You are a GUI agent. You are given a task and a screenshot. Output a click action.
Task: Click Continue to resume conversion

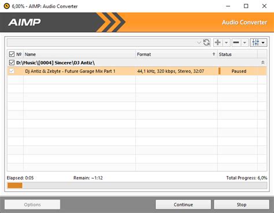pos(183,204)
